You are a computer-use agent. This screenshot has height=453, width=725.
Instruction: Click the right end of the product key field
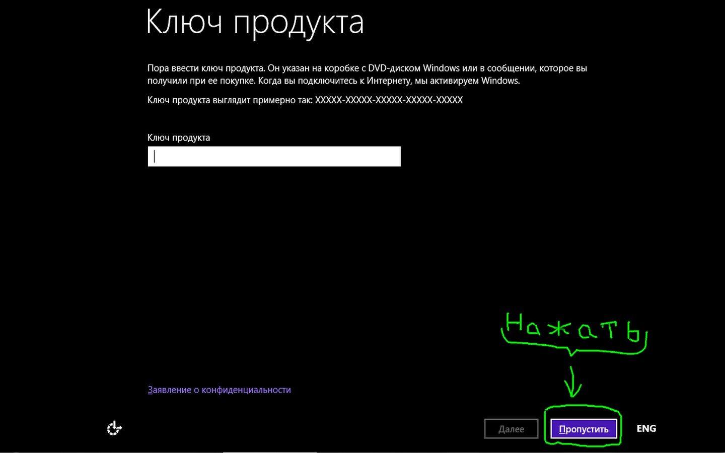coord(393,157)
